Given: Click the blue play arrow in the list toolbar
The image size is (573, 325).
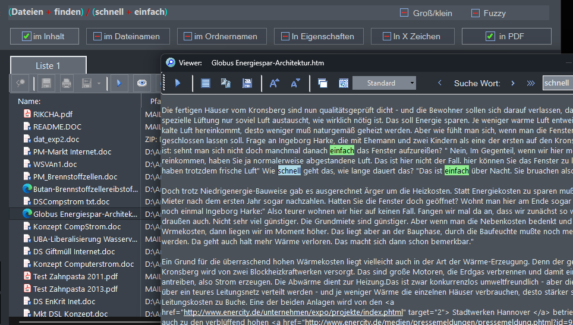Looking at the screenshot, I should [119, 83].
